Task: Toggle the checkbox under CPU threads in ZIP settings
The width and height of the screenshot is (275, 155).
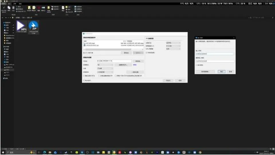Action: tap(147, 53)
